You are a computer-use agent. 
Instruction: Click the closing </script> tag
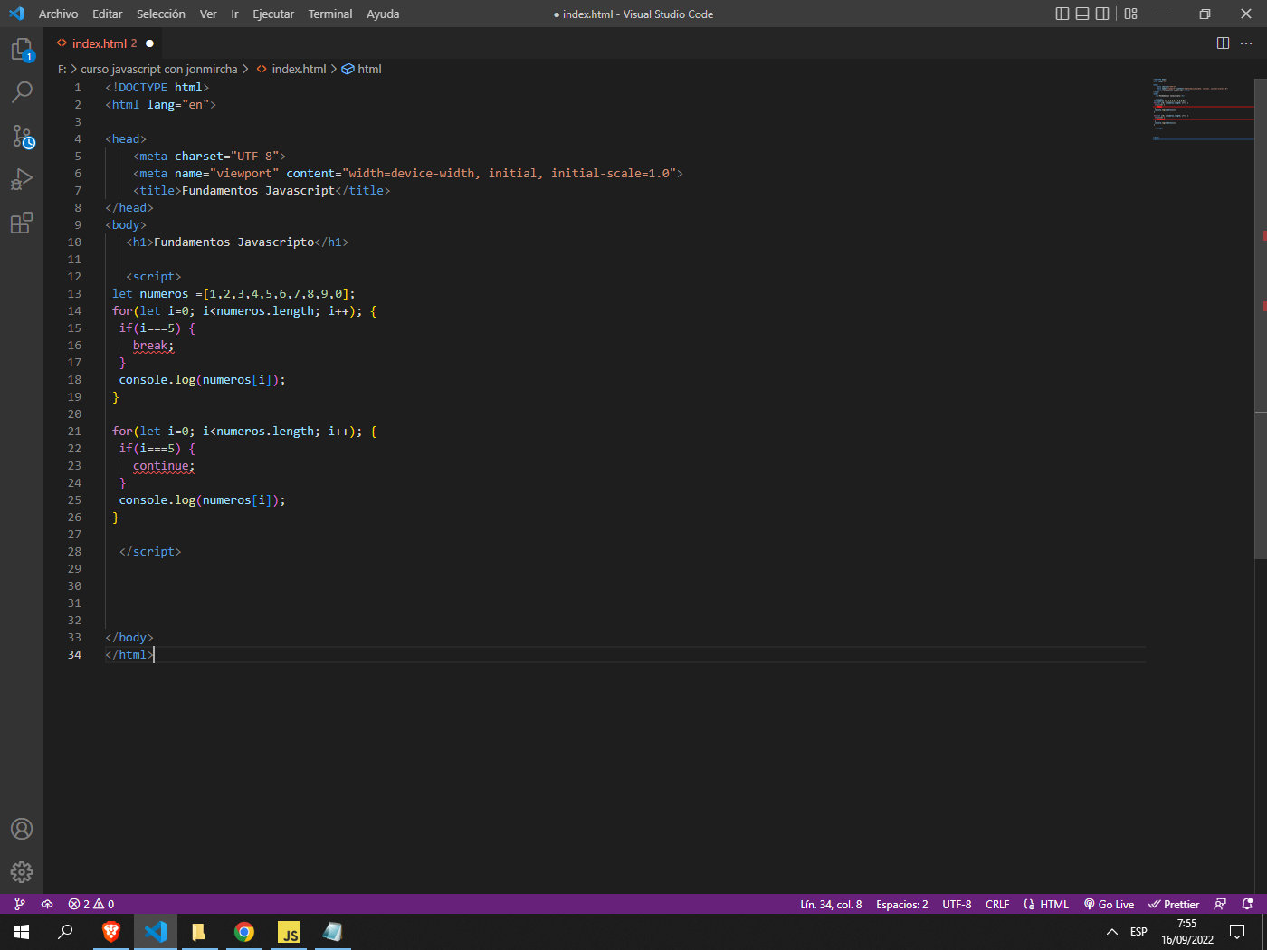(150, 551)
